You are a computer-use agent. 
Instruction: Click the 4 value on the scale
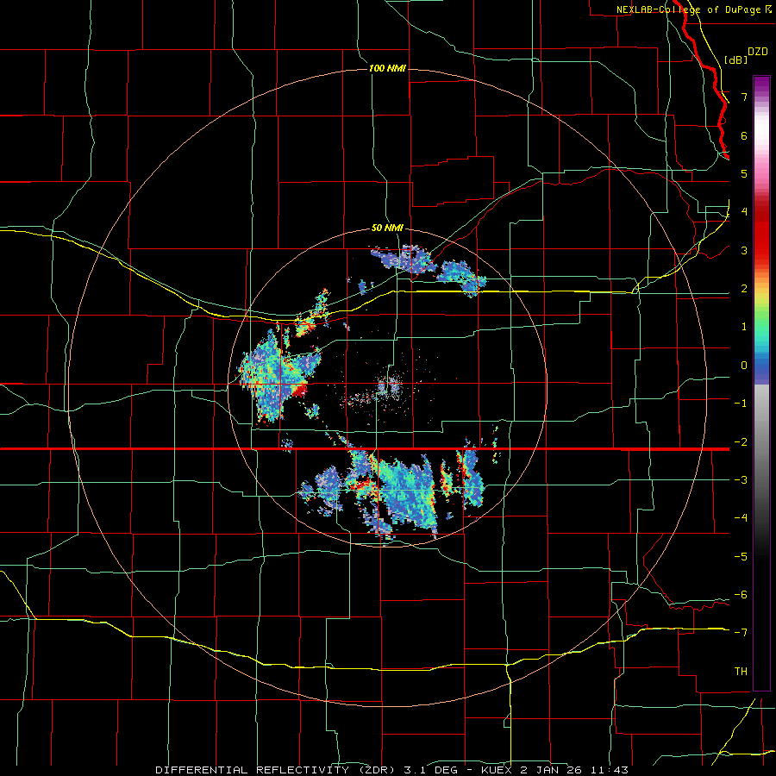[744, 212]
